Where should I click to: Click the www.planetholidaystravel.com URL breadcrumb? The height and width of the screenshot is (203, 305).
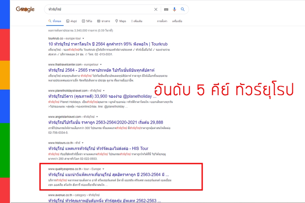coord(75,91)
